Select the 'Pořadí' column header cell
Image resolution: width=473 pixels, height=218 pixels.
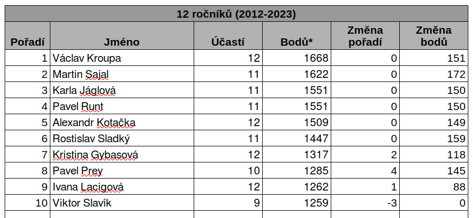(28, 42)
